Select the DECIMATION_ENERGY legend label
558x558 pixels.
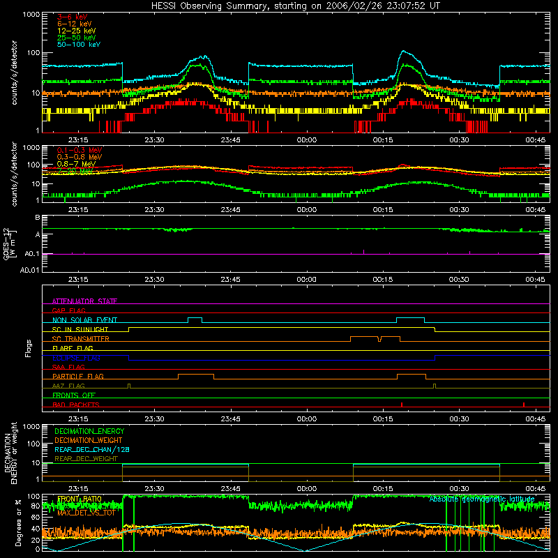[x=89, y=431]
